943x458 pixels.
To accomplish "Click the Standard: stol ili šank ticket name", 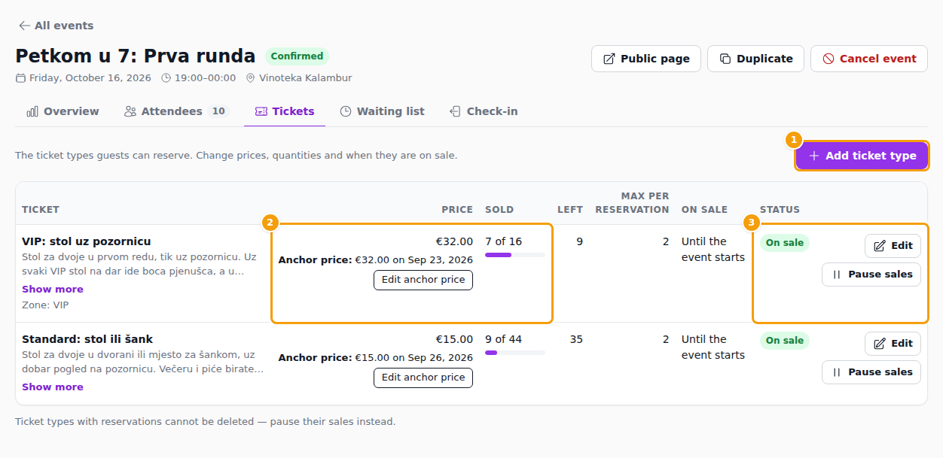I will point(87,339).
